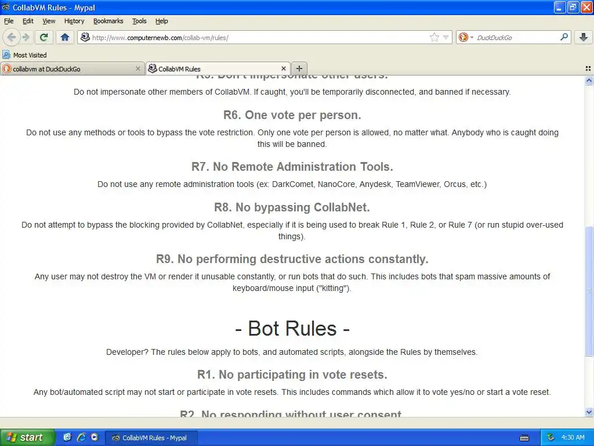The image size is (594, 446).
Task: Switch to the collabvm at DuckDuckGo tab
Action: point(72,69)
